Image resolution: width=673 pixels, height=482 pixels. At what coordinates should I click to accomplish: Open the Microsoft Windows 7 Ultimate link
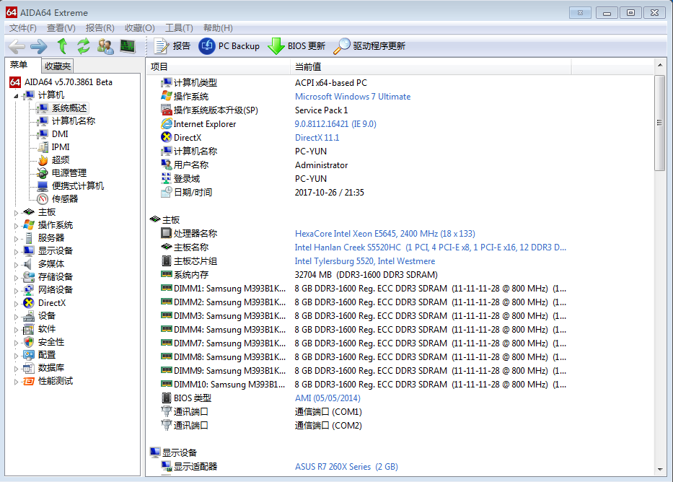352,97
